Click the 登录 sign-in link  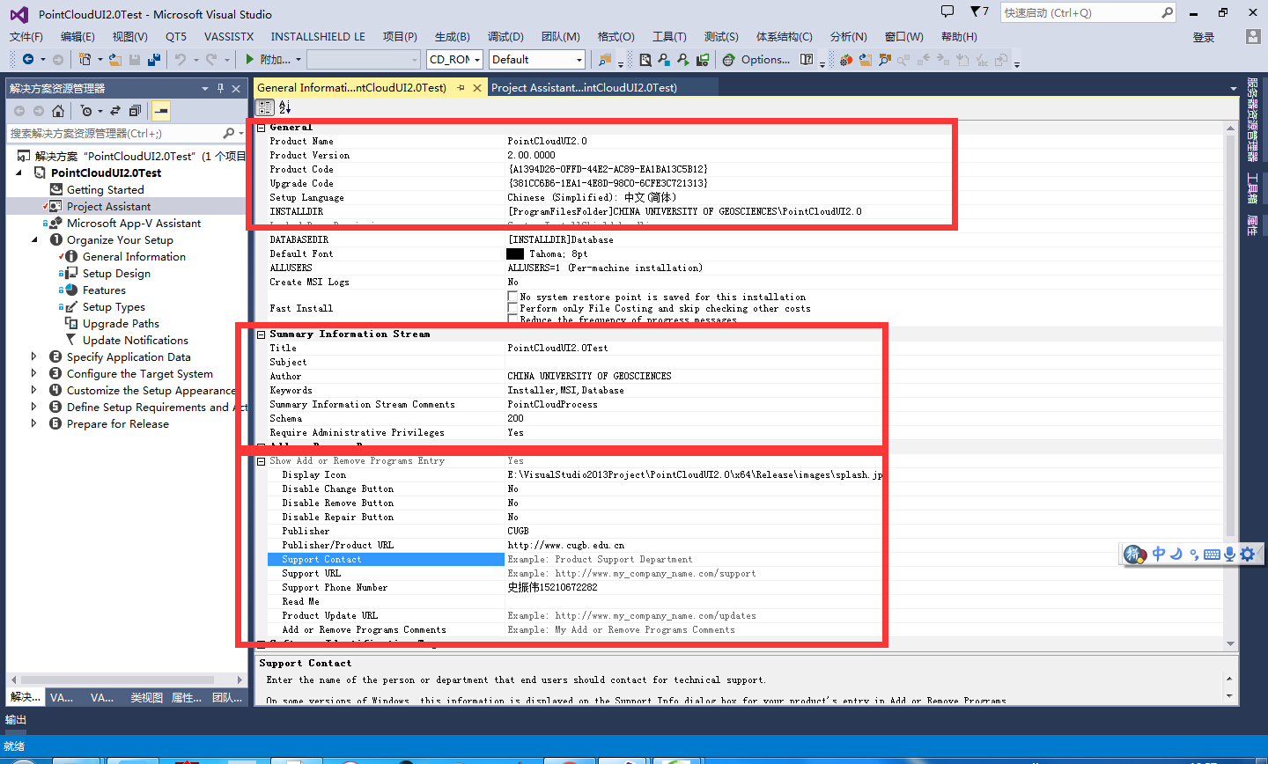pos(1204,37)
